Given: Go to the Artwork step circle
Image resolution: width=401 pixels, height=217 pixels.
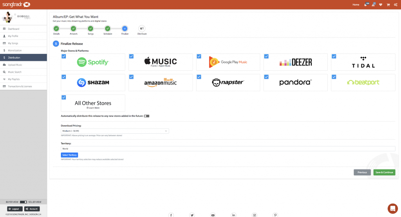Looking at the screenshot, I should click(x=73, y=29).
